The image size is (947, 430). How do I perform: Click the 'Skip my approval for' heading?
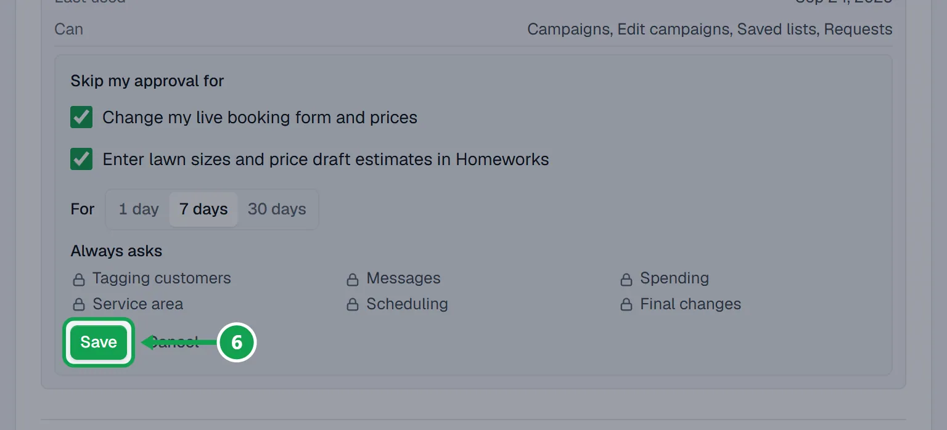tap(147, 81)
